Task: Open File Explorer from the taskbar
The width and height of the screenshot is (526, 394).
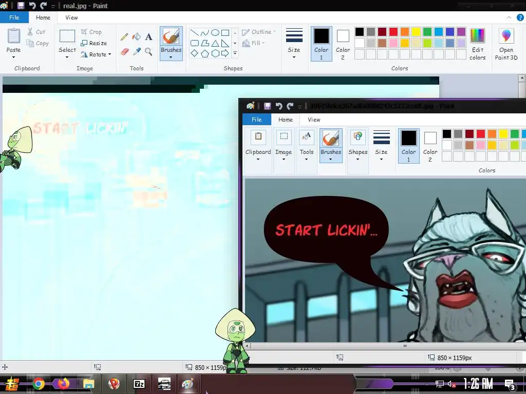Action: (x=88, y=384)
